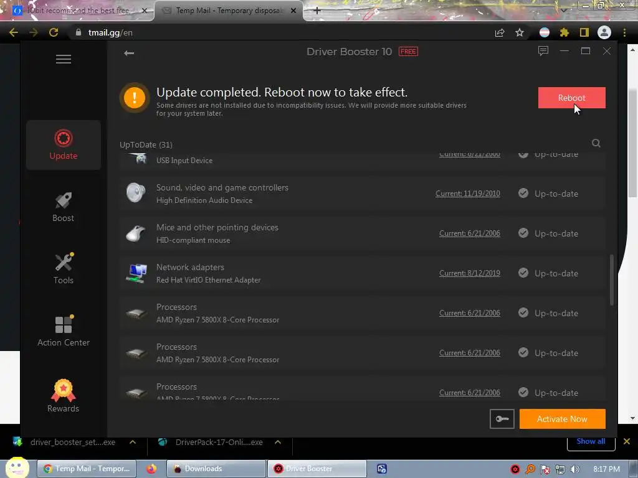
Task: Open the Driver Booster taskbar window
Action: click(317, 469)
